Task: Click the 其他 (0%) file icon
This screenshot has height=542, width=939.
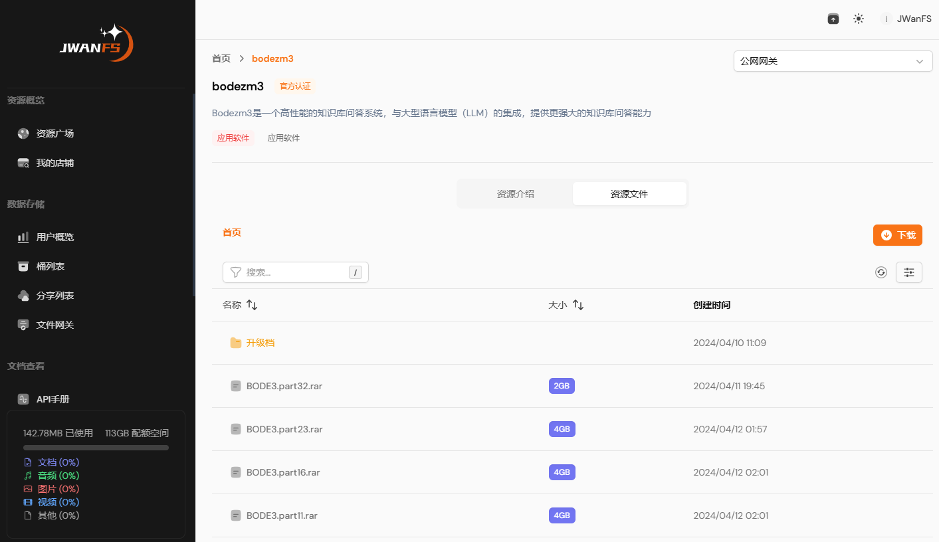Action: [28, 515]
